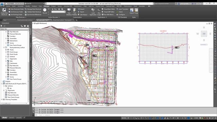Click Toolspace horizontal scrollbar
This screenshot has width=217, height=122.
tap(14, 103)
